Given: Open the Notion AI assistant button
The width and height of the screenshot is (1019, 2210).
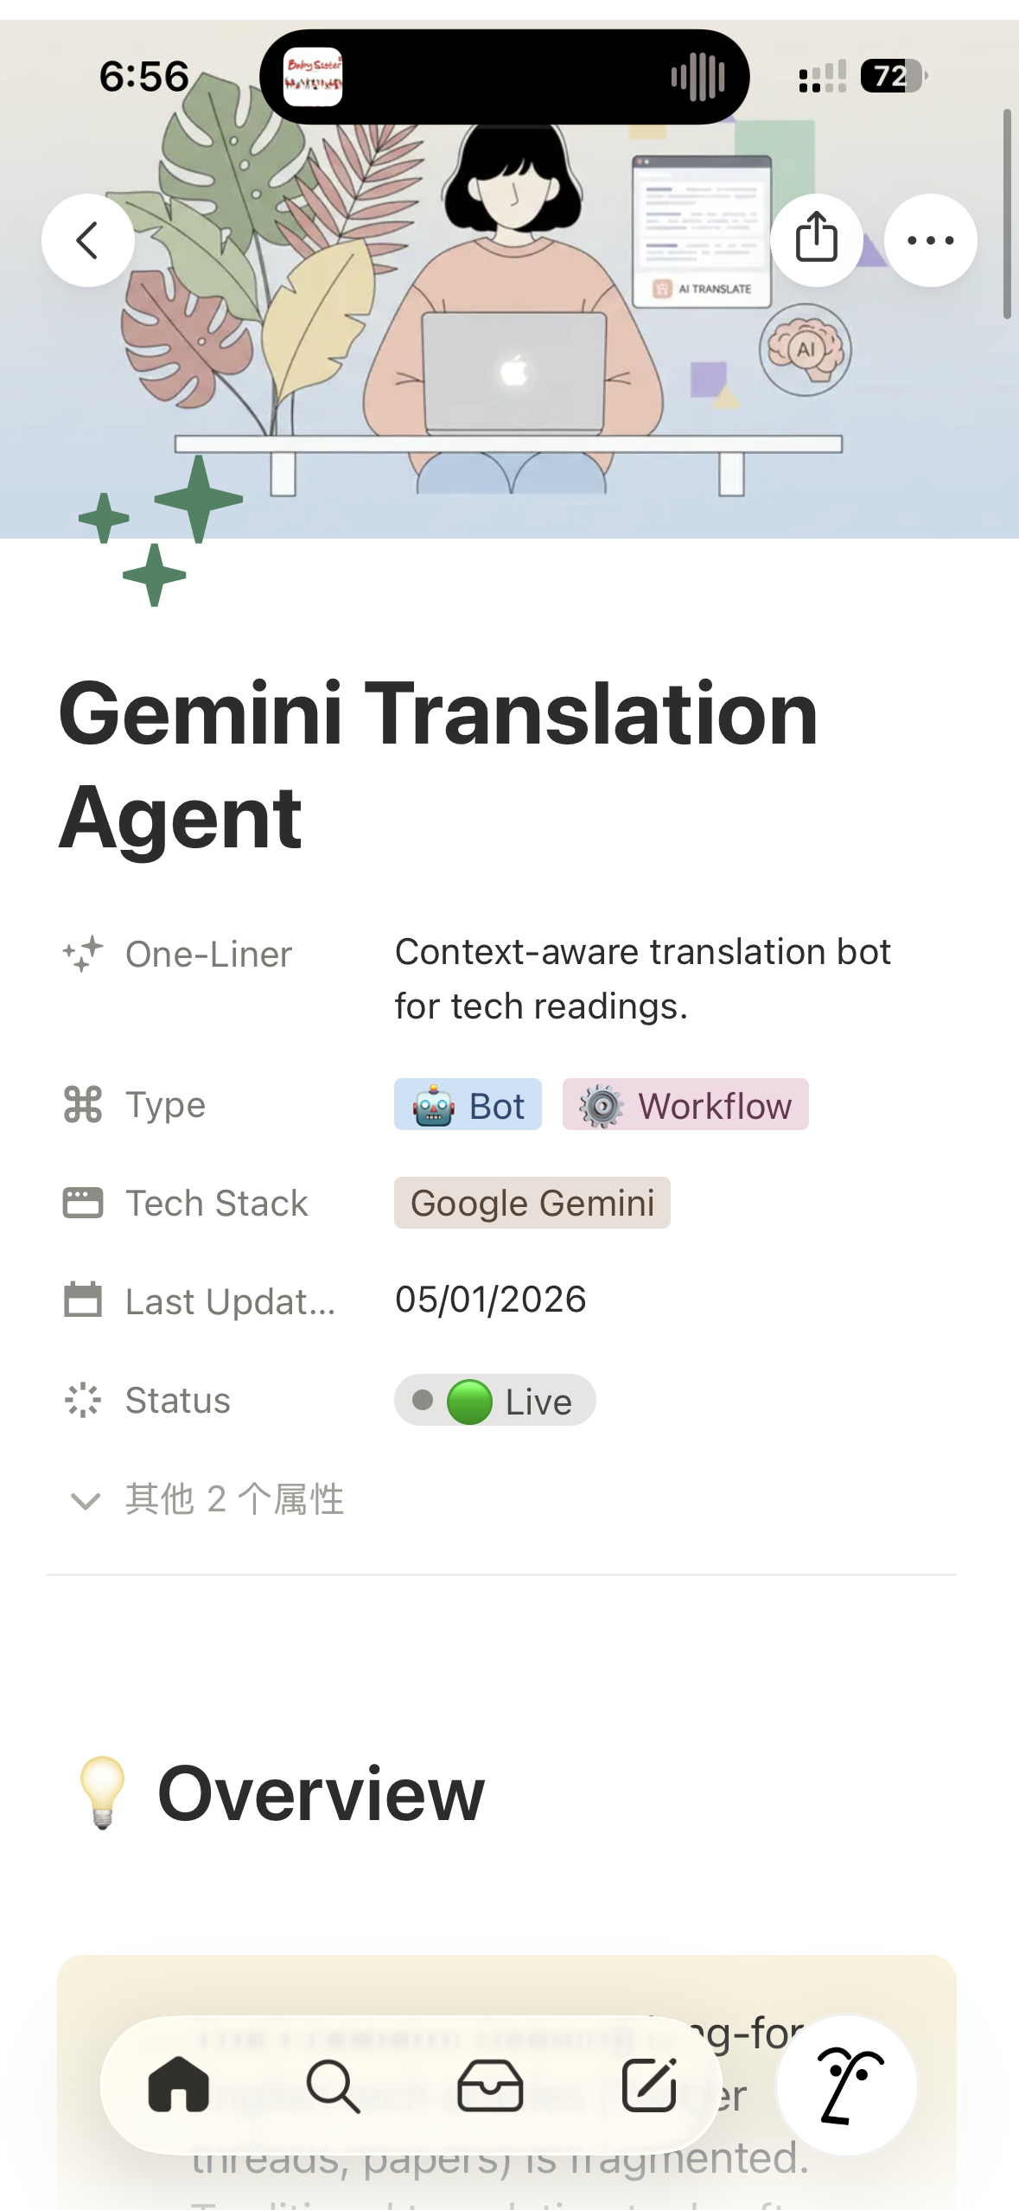Looking at the screenshot, I should 846,2085.
